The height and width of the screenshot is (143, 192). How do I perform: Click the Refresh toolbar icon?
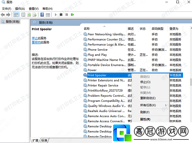pos(29,15)
